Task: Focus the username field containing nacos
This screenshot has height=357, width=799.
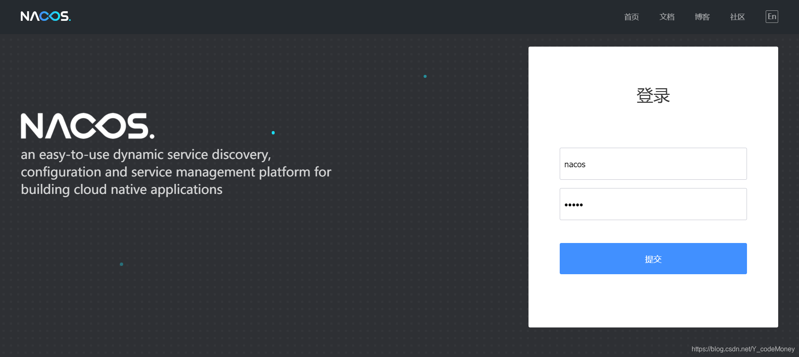Action: [x=653, y=164]
